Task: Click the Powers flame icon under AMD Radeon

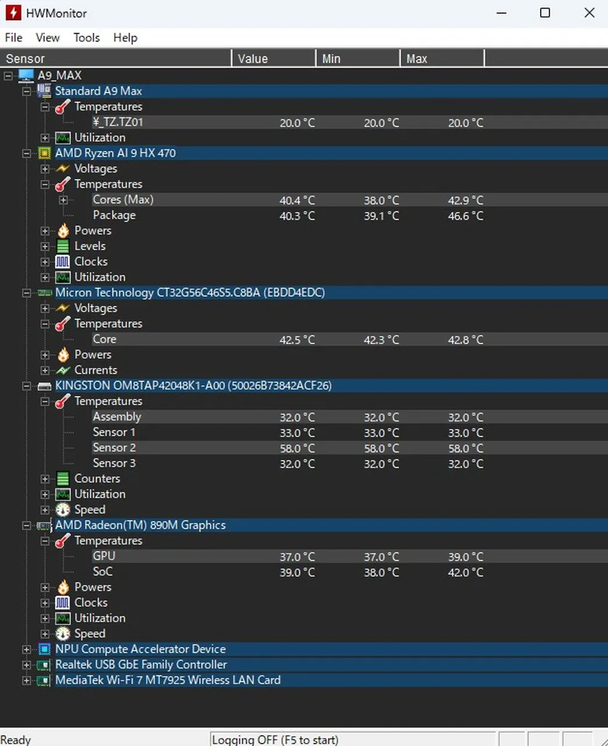Action: click(x=63, y=587)
